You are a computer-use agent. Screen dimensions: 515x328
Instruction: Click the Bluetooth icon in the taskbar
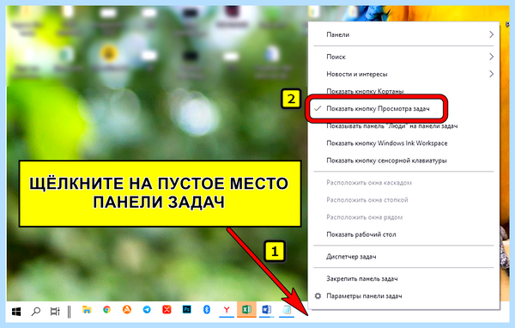click(207, 310)
